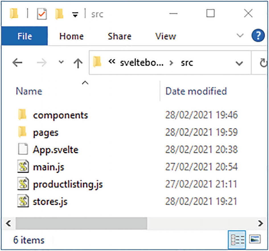
Task: Click the productlisting.js file icon
Action: pos(23,184)
